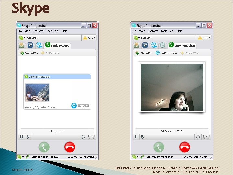Viewport: 233px width, 175px height.
Task: Click Users Online count in left window
Action: pos(80,157)
